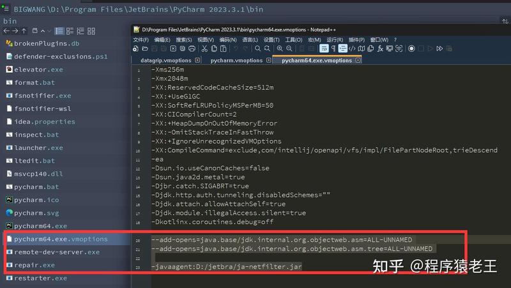This screenshot has height=288, width=511.
Task: Select brokenPlugins.db in file list
Action: 43,43
